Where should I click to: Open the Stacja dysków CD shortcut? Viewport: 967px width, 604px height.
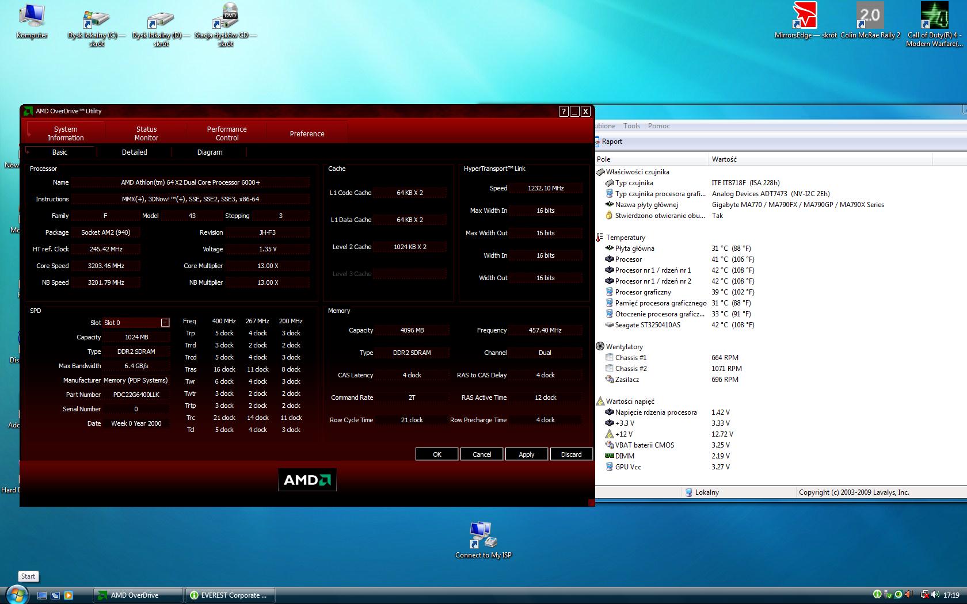[x=225, y=26]
